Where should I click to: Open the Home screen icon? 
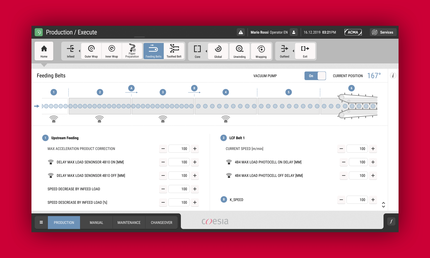pyautogui.click(x=44, y=51)
